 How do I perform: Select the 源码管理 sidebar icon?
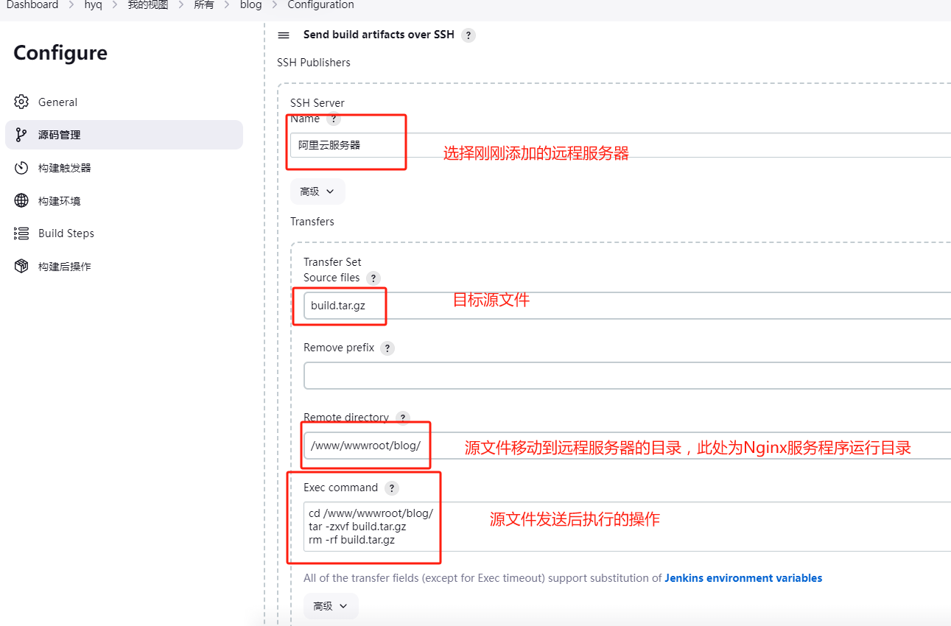(x=21, y=135)
